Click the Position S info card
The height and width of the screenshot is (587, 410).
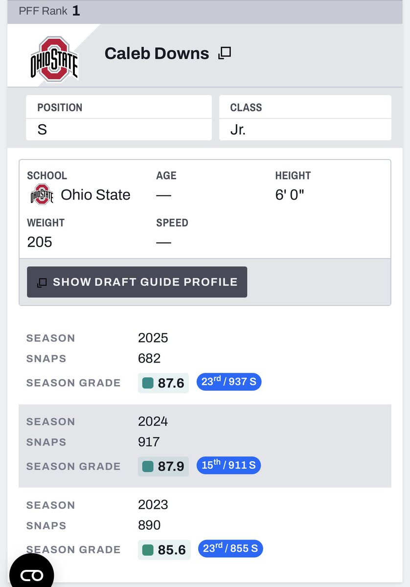[119, 118]
